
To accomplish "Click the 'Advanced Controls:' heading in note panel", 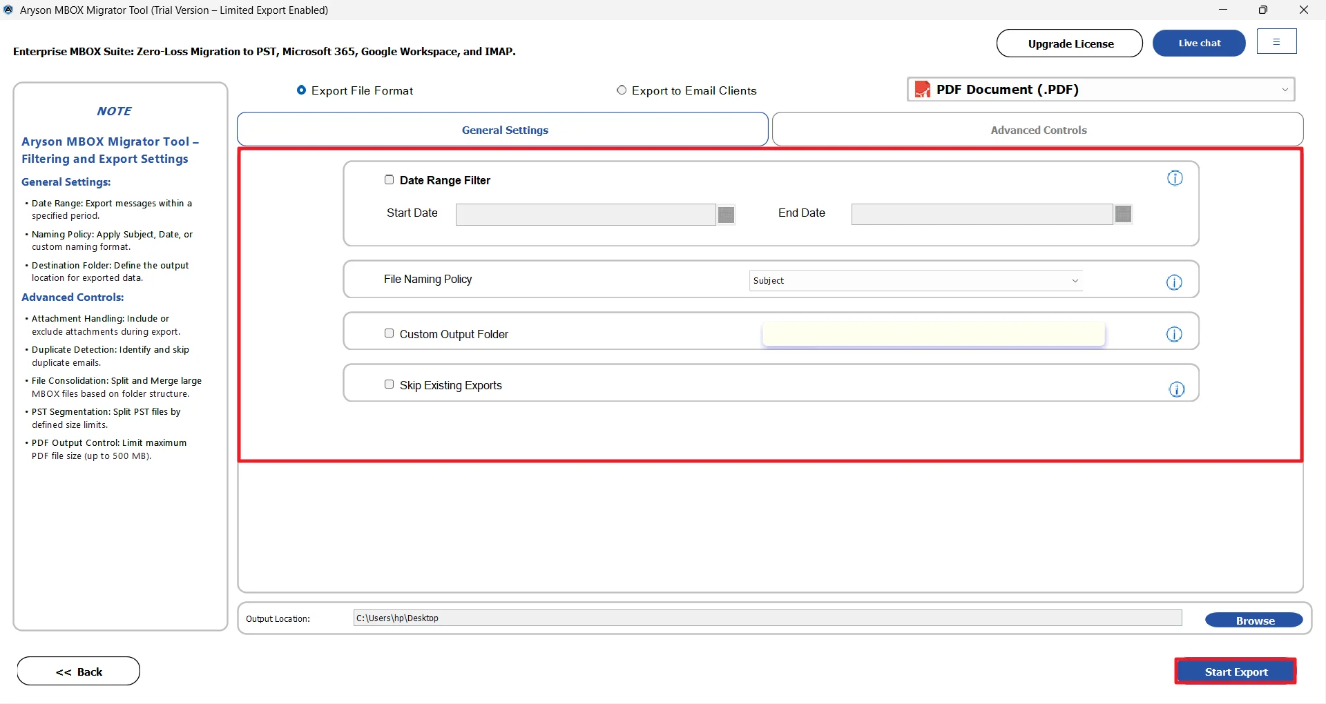I will (73, 297).
